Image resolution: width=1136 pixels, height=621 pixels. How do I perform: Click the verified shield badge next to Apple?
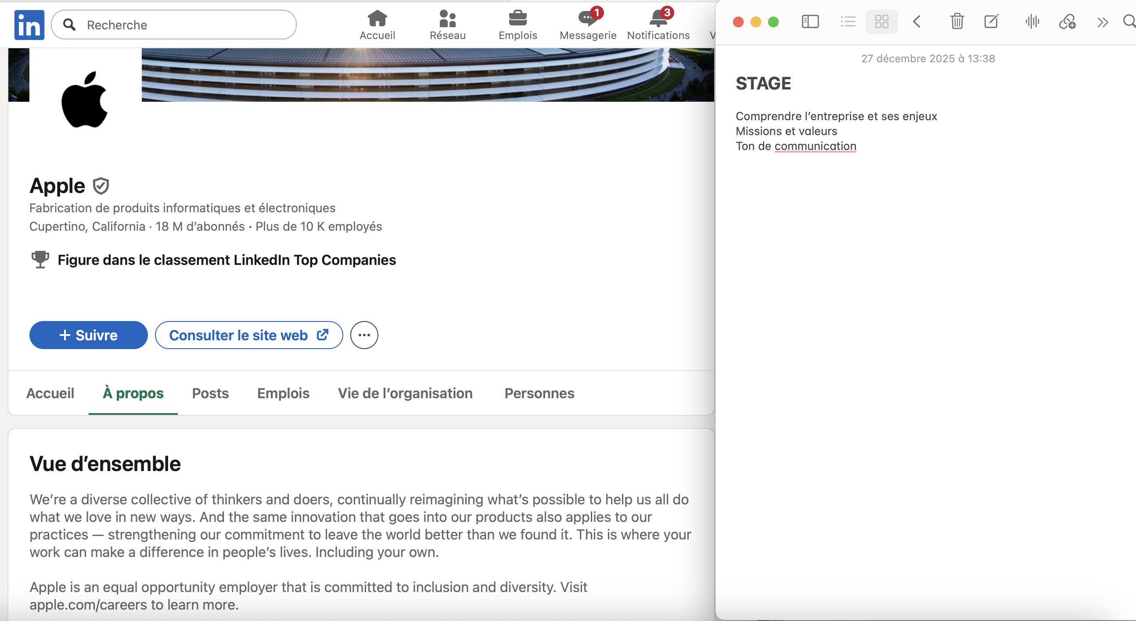click(101, 186)
